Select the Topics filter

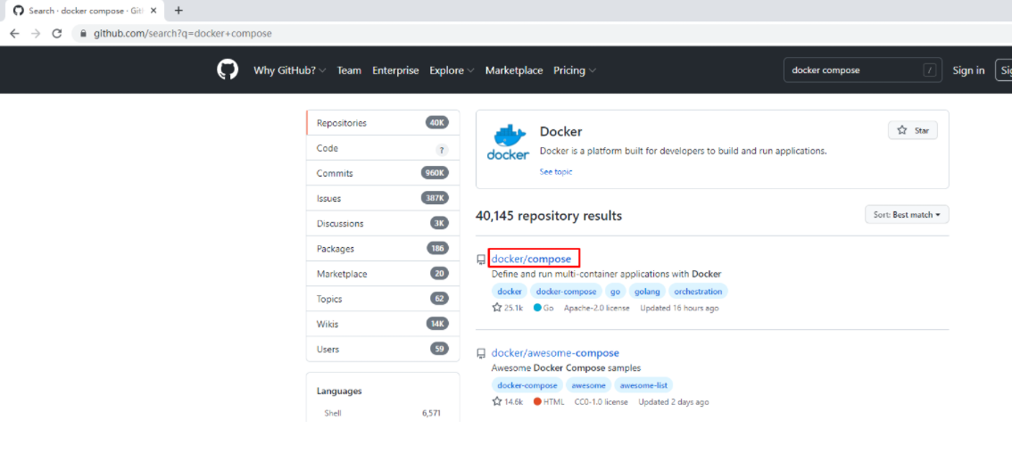click(384, 299)
